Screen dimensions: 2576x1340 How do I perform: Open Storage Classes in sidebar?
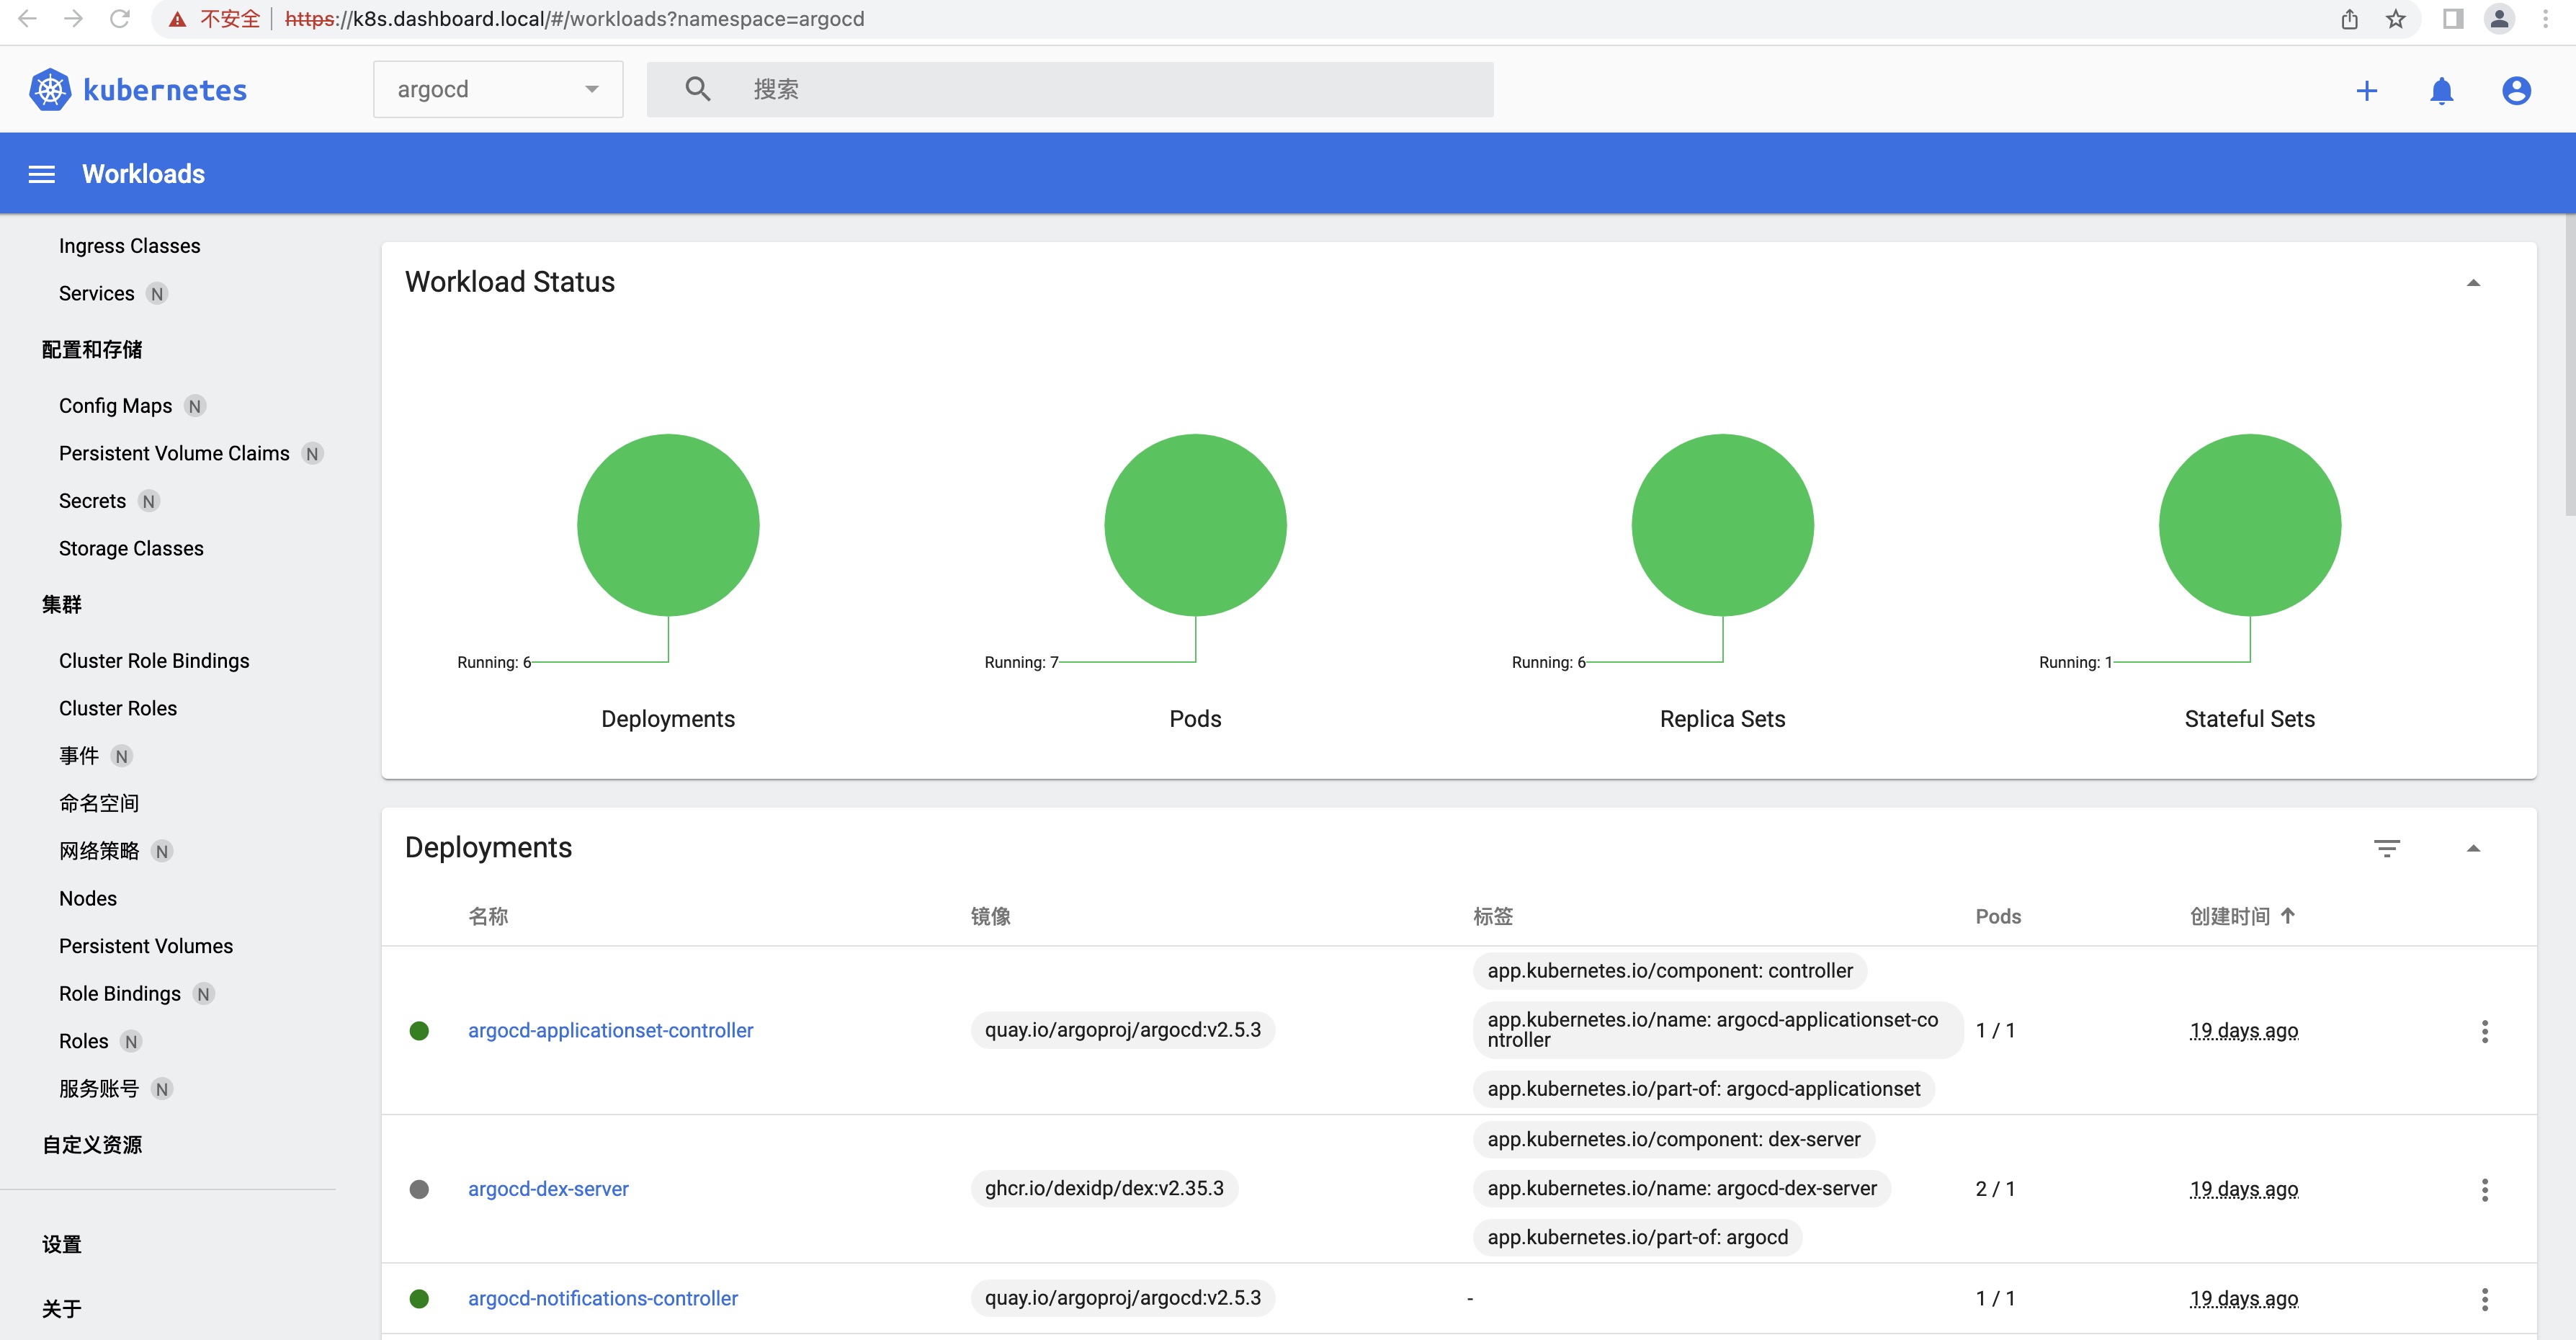[x=131, y=549]
